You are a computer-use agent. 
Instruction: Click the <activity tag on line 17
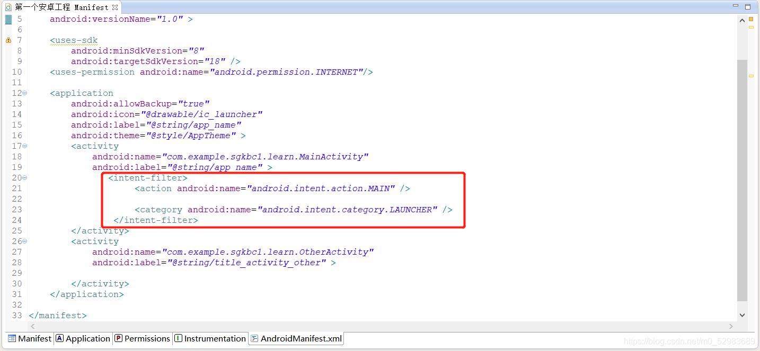point(95,146)
